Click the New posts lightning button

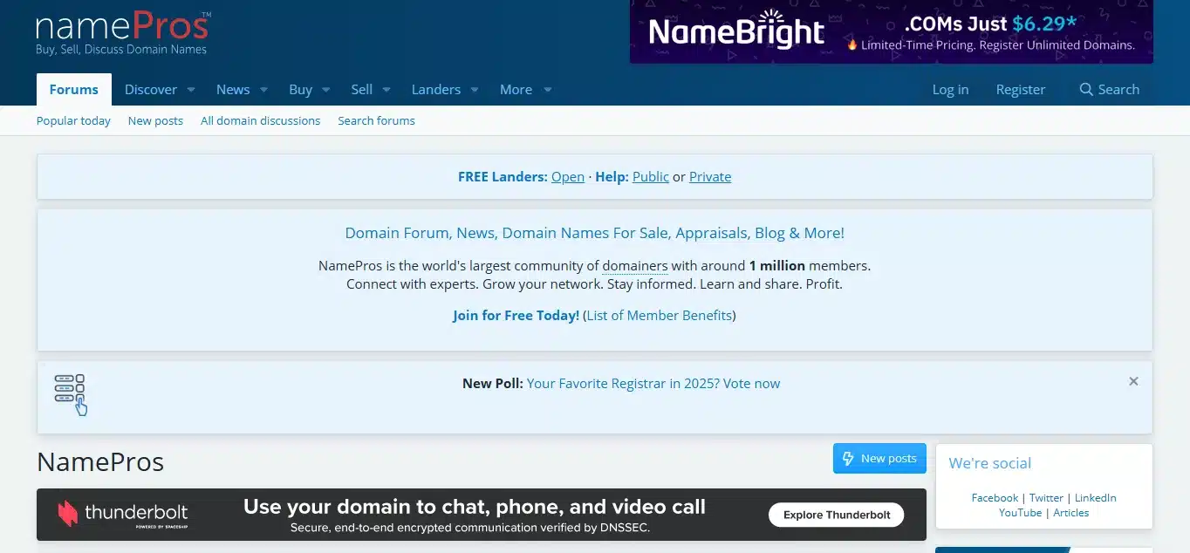pyautogui.click(x=879, y=458)
